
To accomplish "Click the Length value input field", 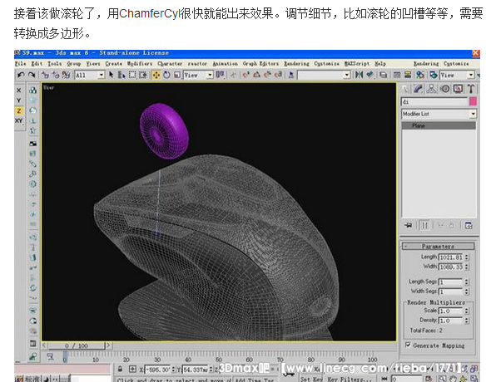I will [451, 257].
